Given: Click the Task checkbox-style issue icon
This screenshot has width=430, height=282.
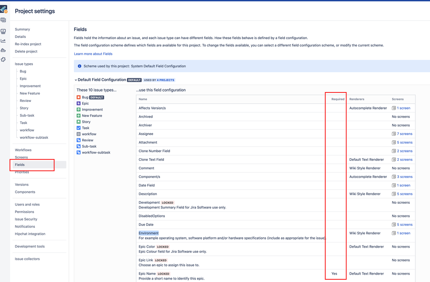Looking at the screenshot, I should 78,128.
